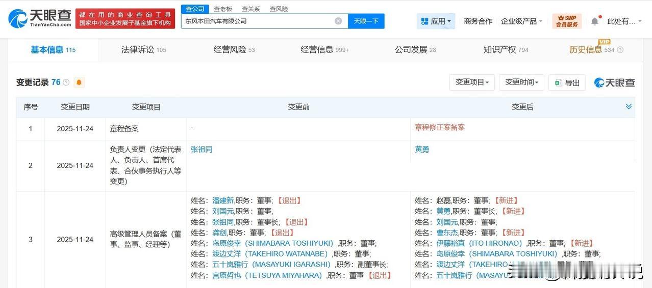Screen dimensions: 652x288
Task: Switch to the 历史信息 VIP tab
Action: [592, 50]
